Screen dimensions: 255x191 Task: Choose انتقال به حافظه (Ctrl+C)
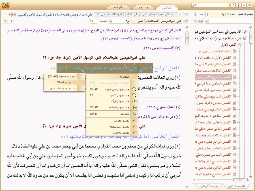[x=65, y=76]
